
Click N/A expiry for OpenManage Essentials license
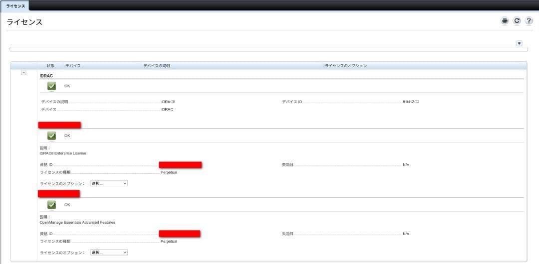[x=406, y=234]
